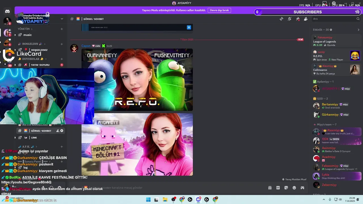
Task: Open görsel-sohbet channel settings gear
Action: click(x=62, y=131)
